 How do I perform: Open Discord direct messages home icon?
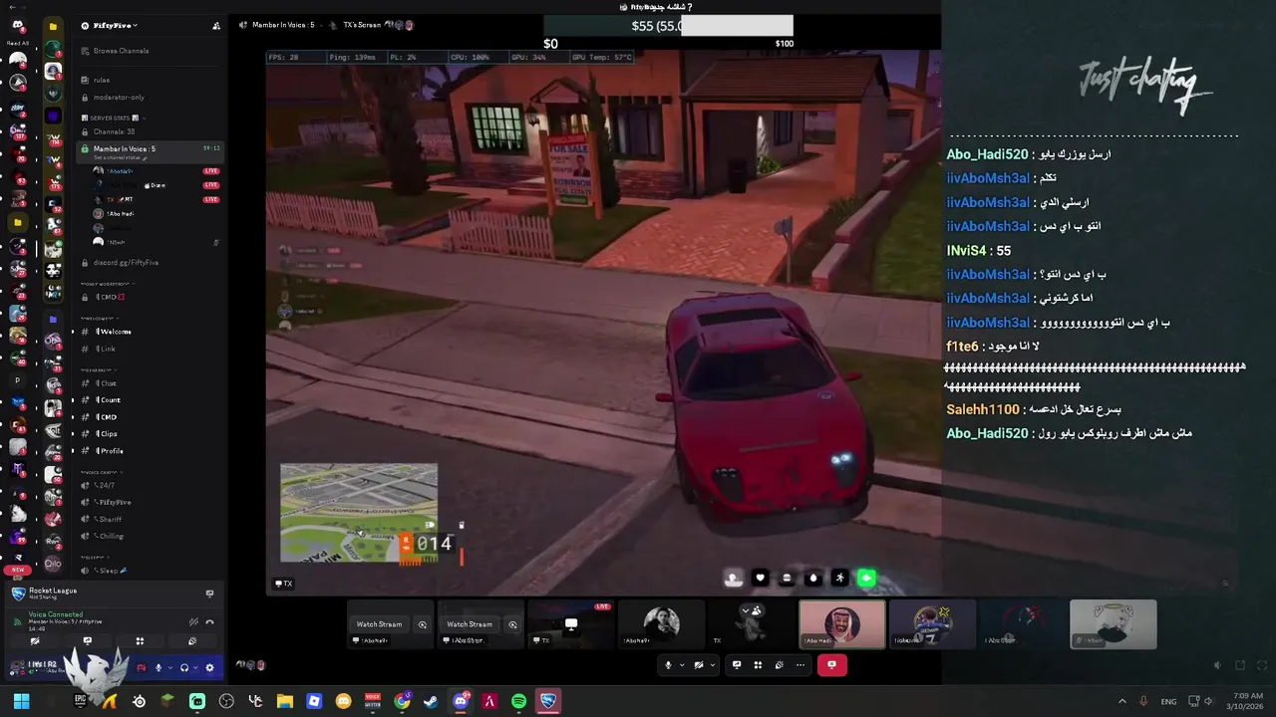click(x=18, y=25)
